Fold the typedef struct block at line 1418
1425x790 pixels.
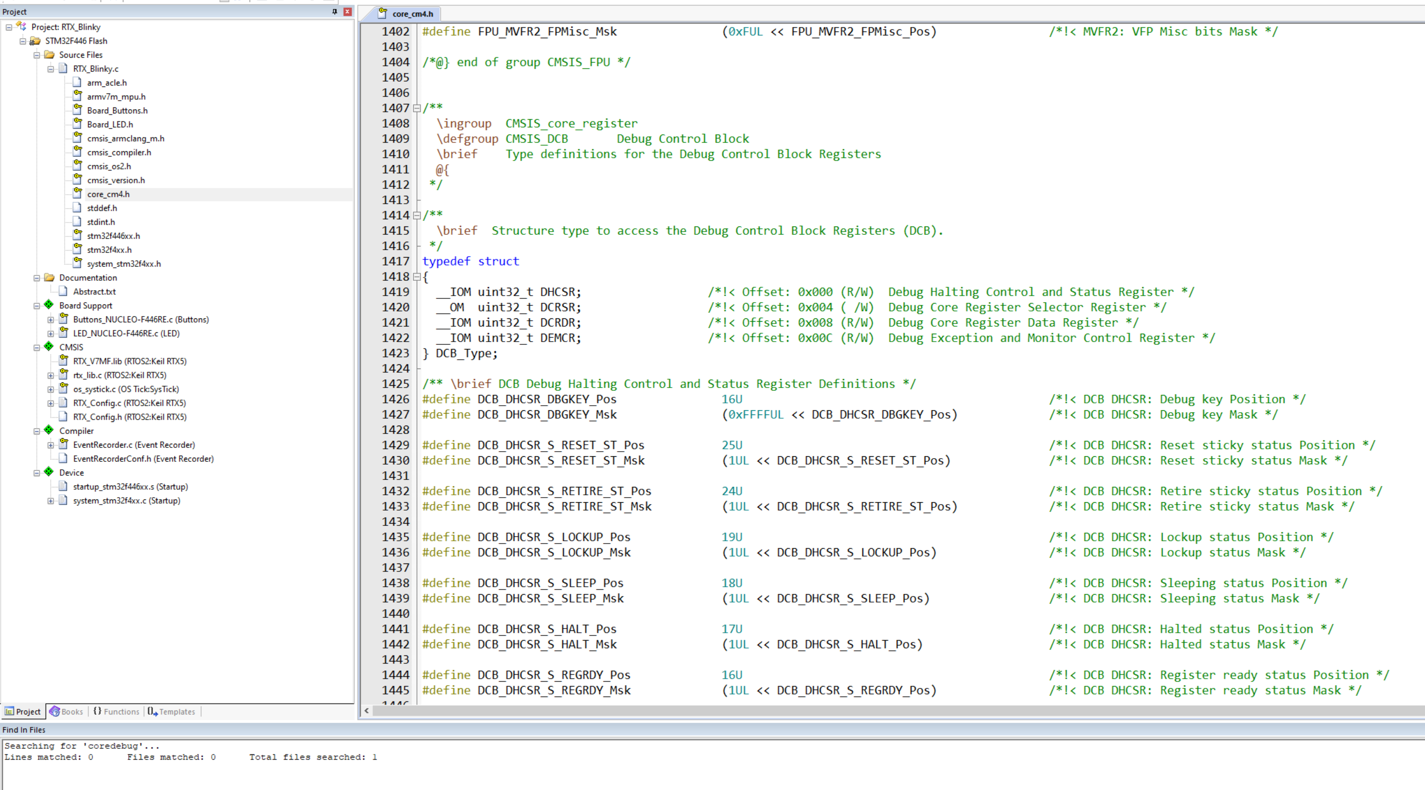[417, 277]
